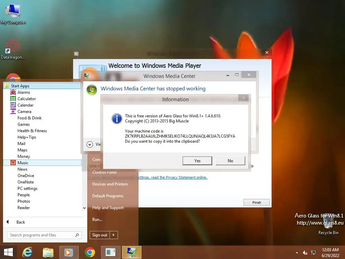The width and height of the screenshot is (345, 259).
Task: Open Health & Fitness app
Action: point(32,131)
